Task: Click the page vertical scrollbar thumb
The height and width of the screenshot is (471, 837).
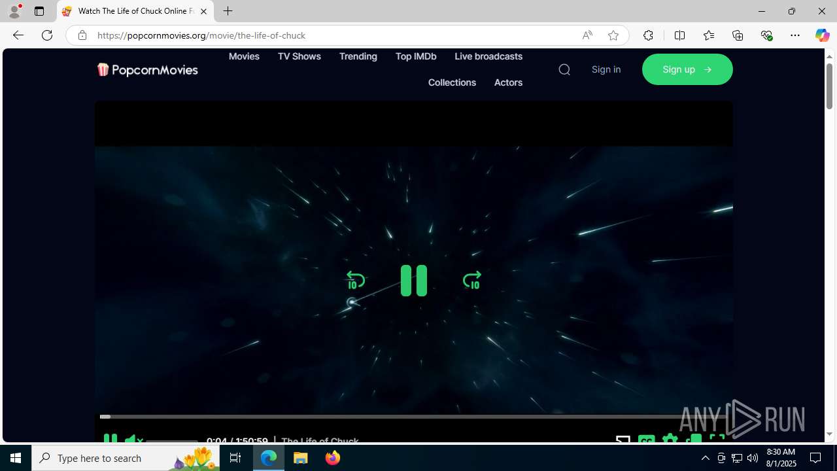Action: (829, 86)
